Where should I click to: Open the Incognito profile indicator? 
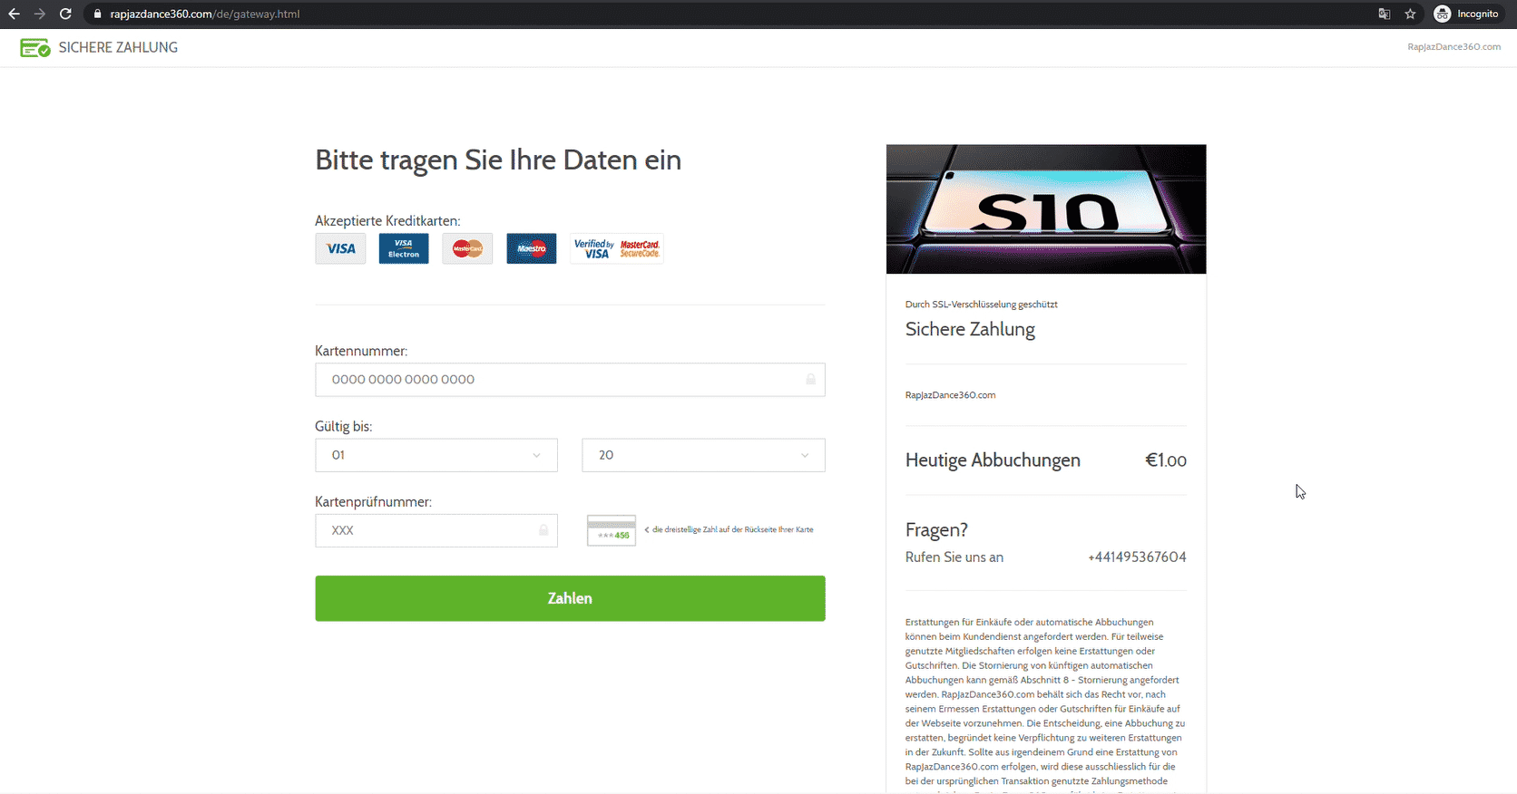tap(1465, 14)
